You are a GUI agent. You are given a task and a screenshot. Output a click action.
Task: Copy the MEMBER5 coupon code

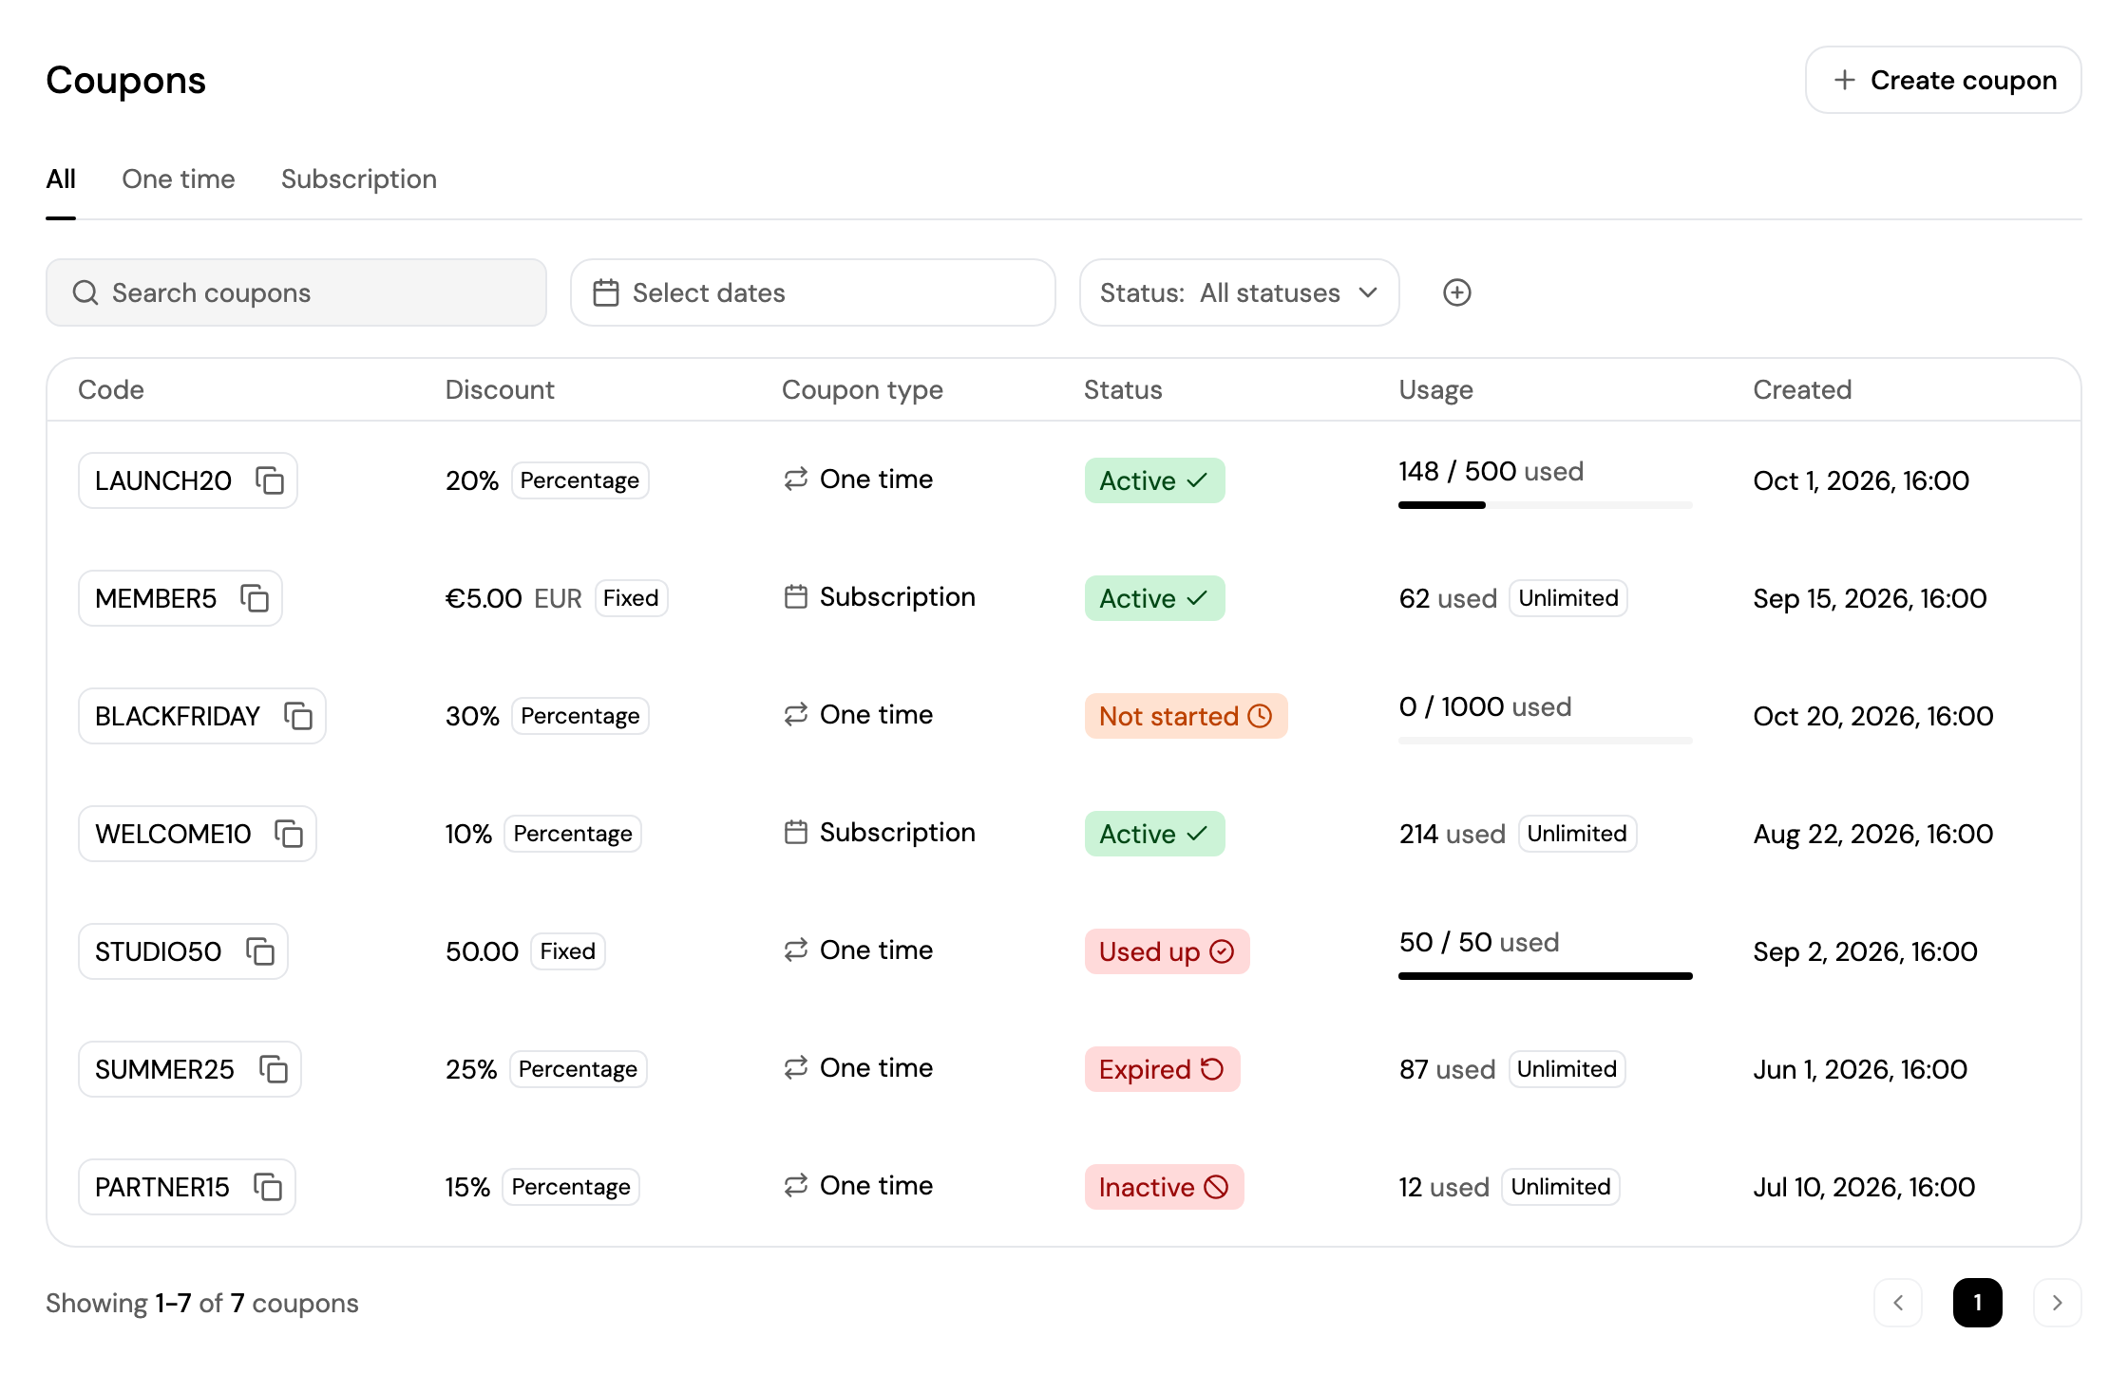coord(255,598)
